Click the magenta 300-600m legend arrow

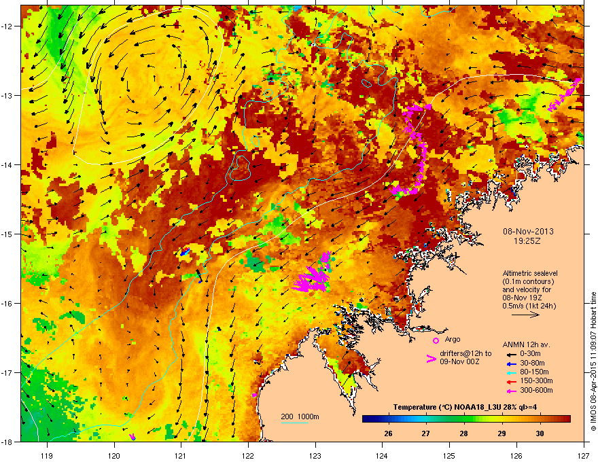511,391
